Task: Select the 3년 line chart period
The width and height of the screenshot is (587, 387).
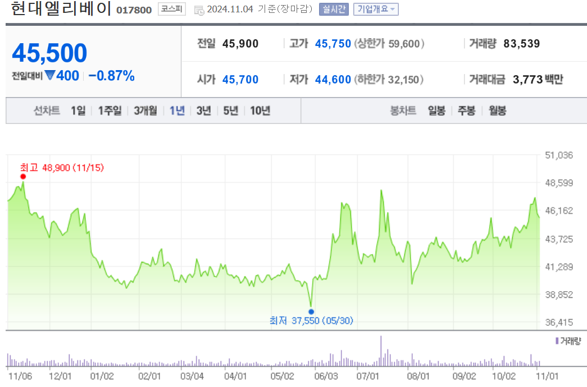Action: coord(204,110)
